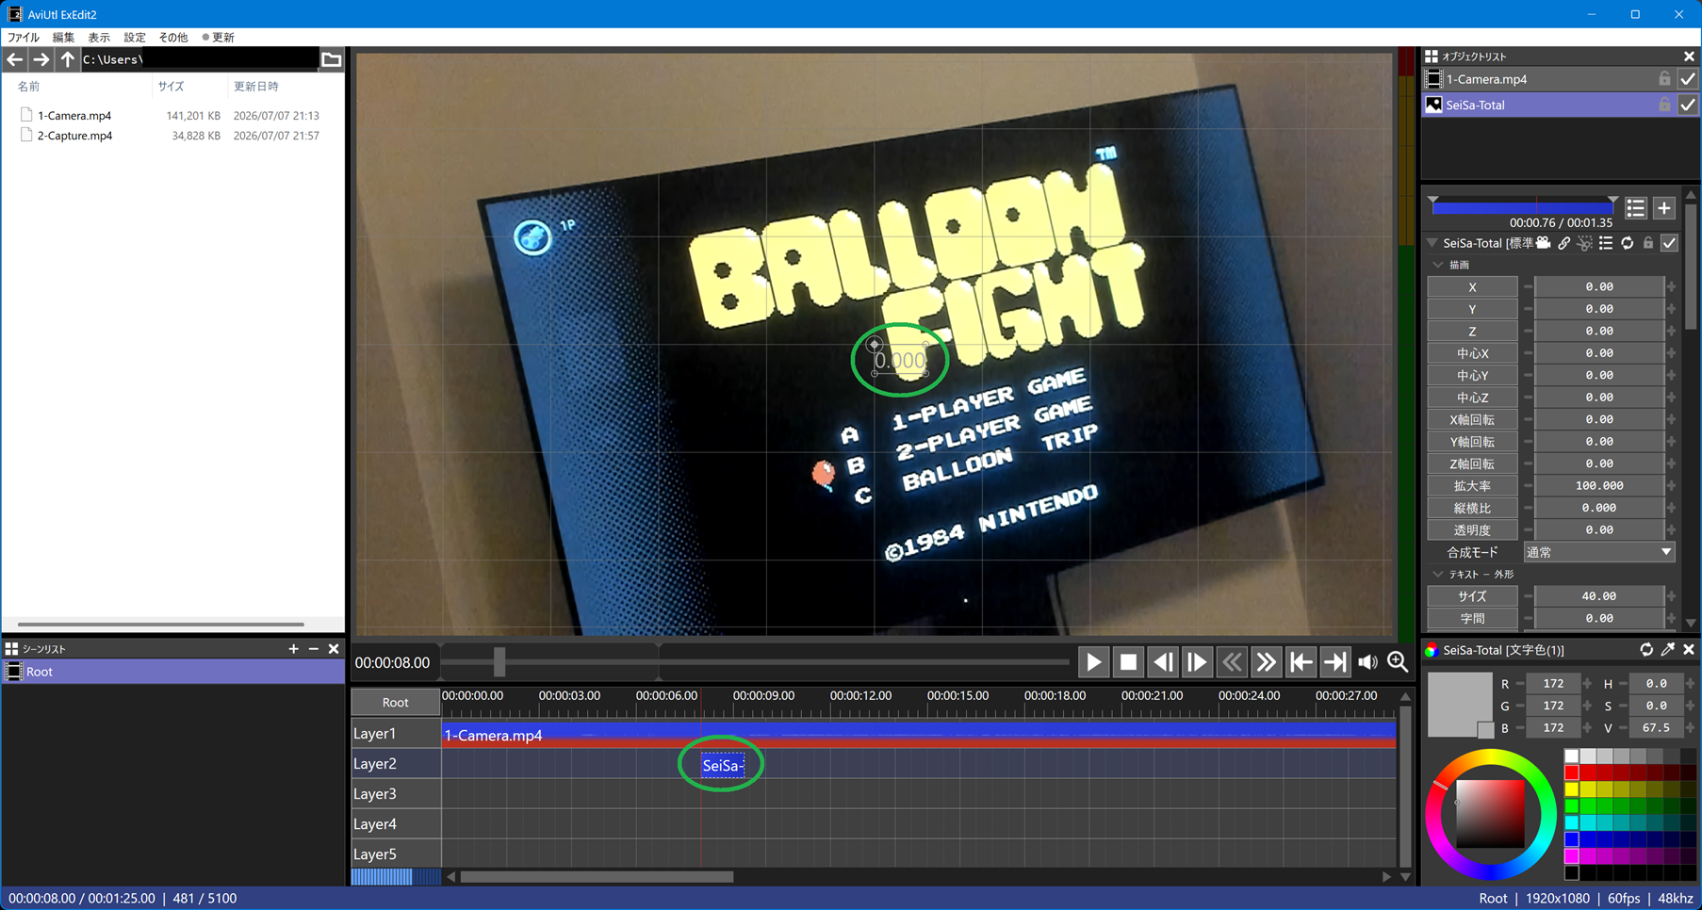Click the fast-forward double arrow button

[1266, 662]
